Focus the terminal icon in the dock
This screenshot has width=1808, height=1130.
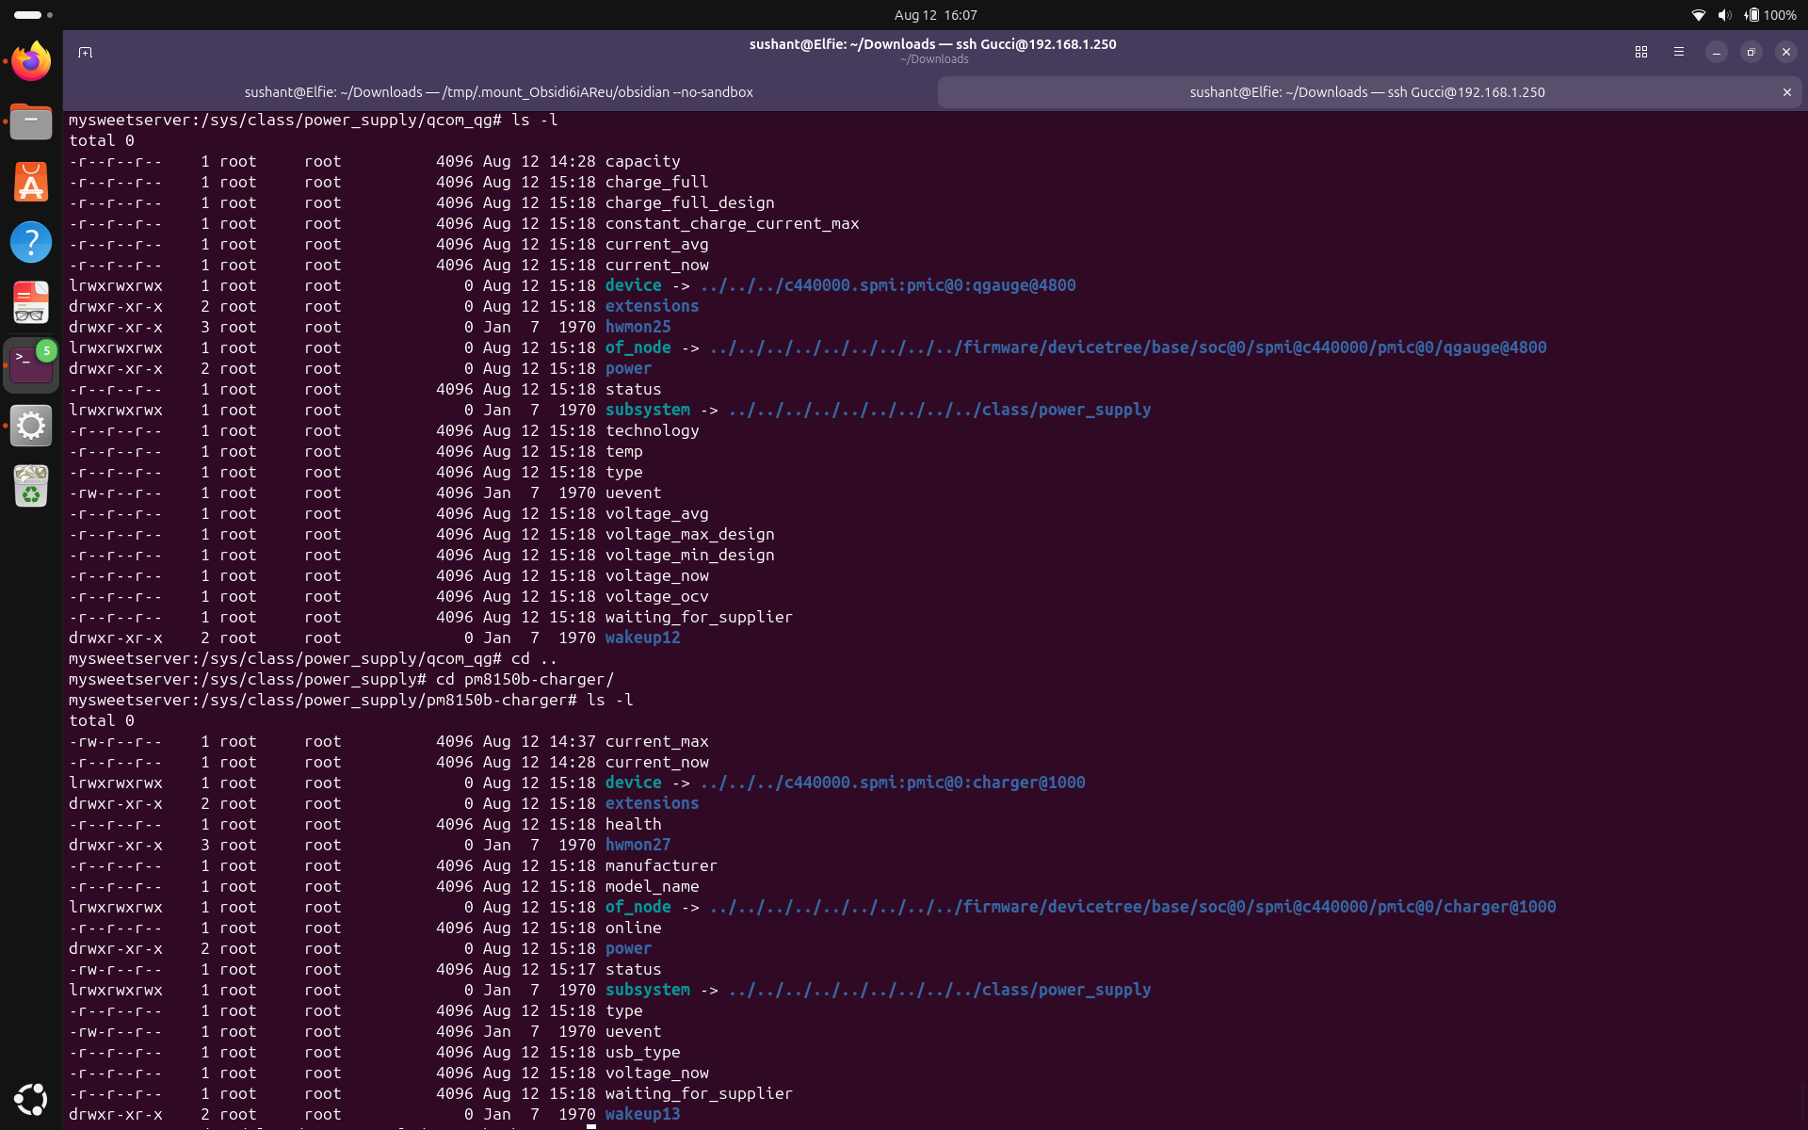pos(31,364)
